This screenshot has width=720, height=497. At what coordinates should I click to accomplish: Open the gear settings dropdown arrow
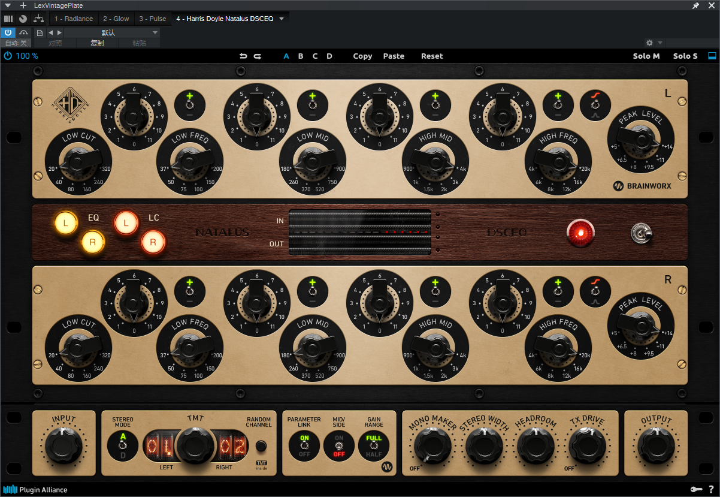coord(660,43)
